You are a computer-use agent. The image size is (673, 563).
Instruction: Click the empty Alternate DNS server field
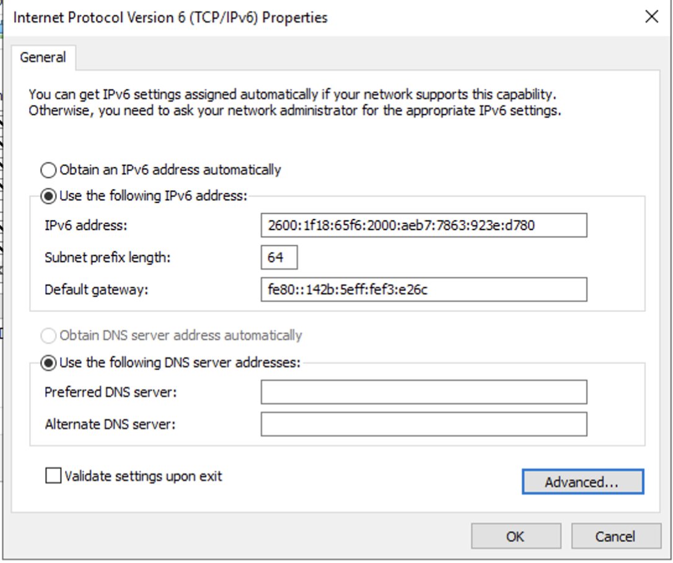pos(424,424)
